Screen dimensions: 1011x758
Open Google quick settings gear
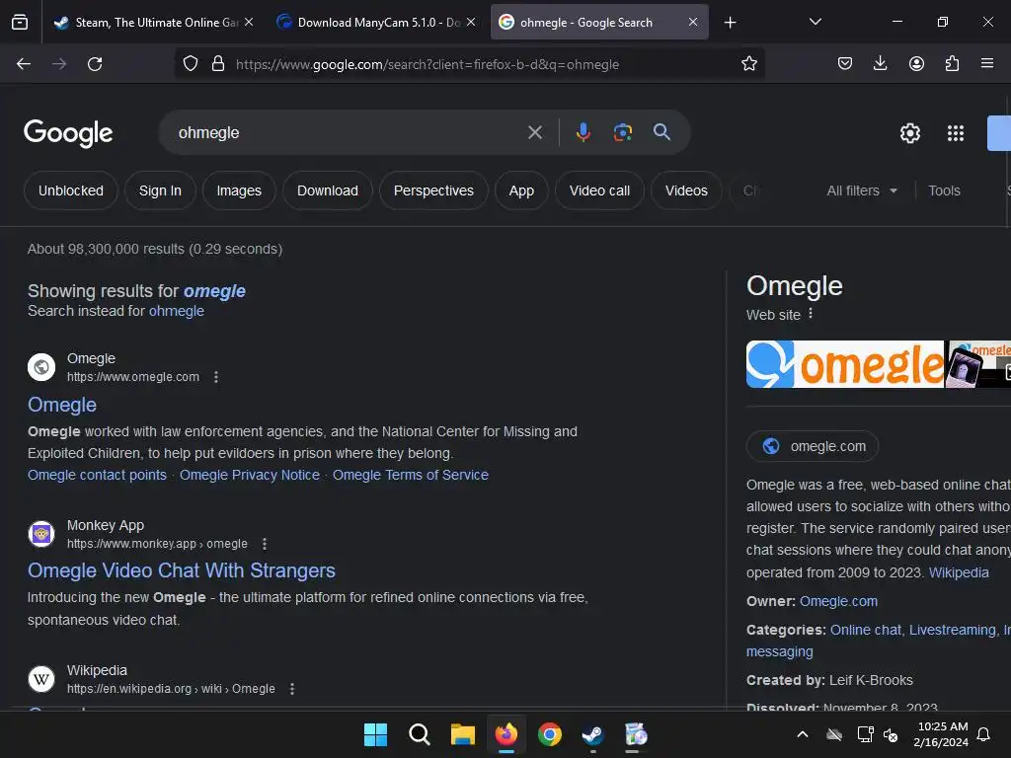pyautogui.click(x=909, y=133)
